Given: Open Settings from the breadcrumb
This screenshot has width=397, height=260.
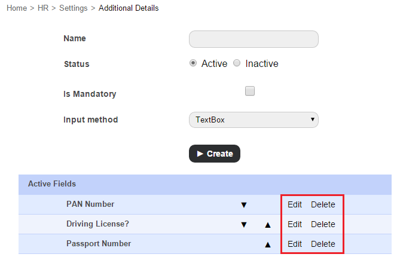Looking at the screenshot, I should [x=73, y=8].
